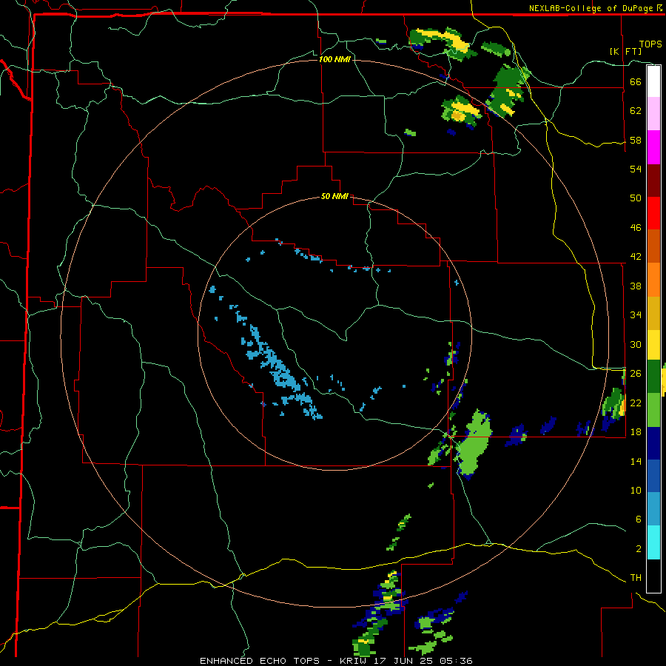The height and width of the screenshot is (666, 666).
Task: Click the yellow 34 kft legend swatch
Action: click(x=653, y=345)
